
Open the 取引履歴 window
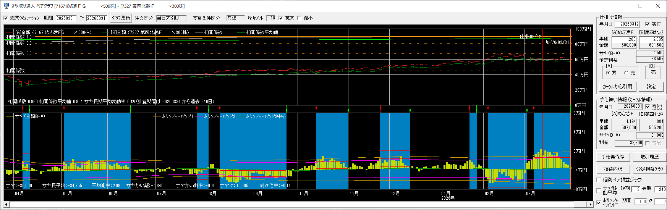click(x=649, y=157)
